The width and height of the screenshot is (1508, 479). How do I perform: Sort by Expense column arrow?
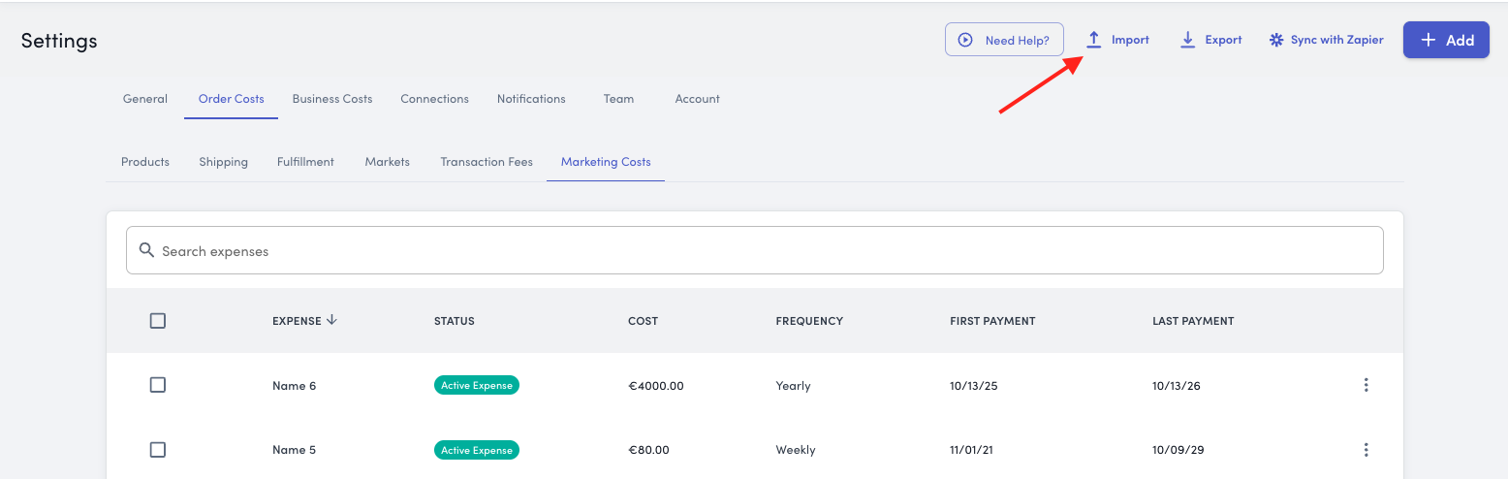(332, 320)
